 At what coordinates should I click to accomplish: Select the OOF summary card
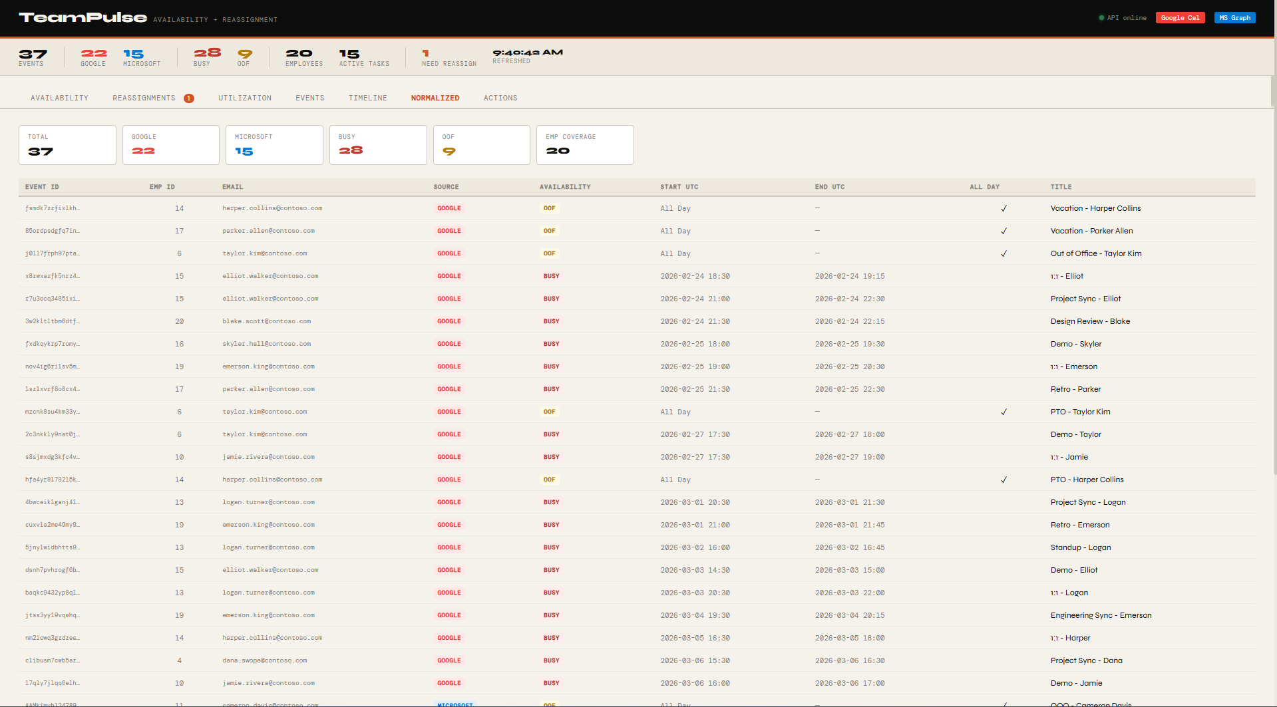[x=482, y=145]
